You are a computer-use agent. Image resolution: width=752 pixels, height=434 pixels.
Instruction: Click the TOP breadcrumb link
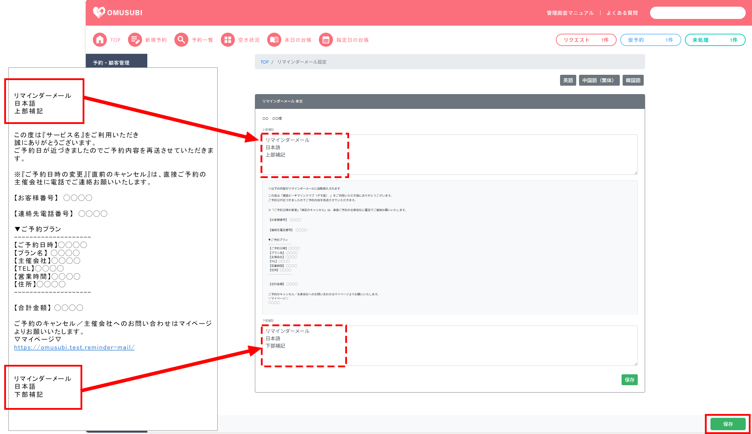point(264,62)
